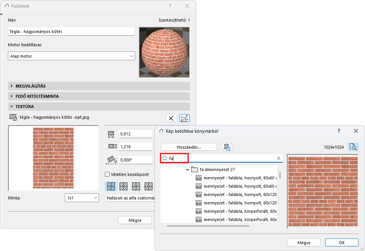Screen dimensions: 365x251
Task: Expand the MEGVILÁGÍTÁS section
Action: [x=99, y=86]
